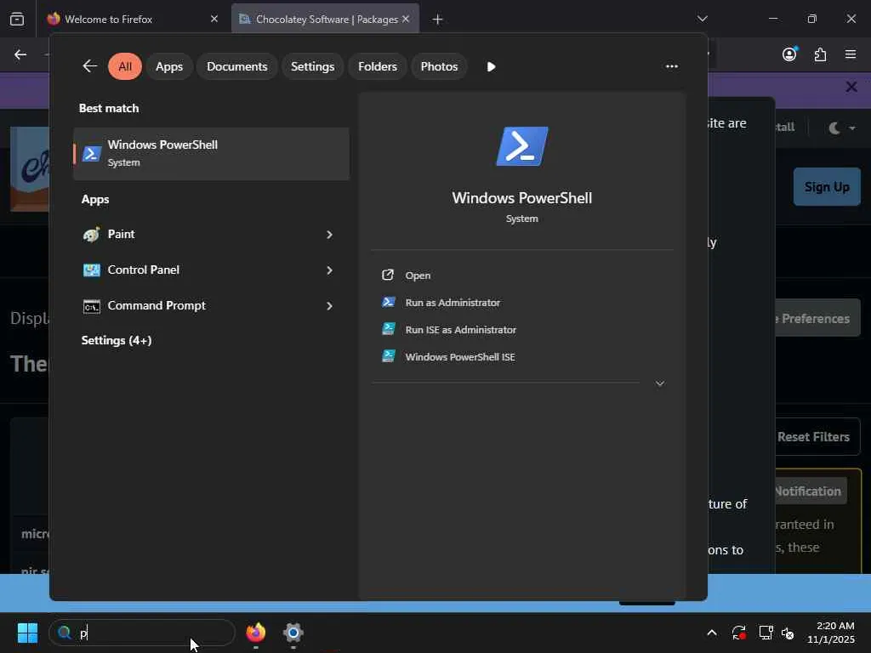Show more filter categories arrow
This screenshot has height=653, width=871.
pos(491,66)
